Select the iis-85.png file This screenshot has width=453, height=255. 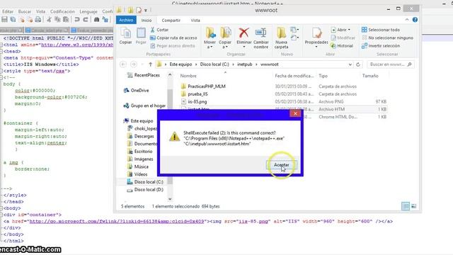[x=197, y=102]
